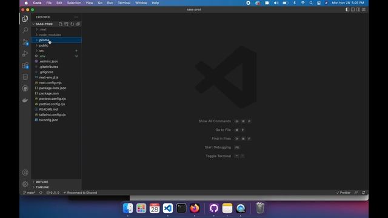Viewport: 388px width, 218px height.
Task: Open the Explorer more actions ellipsis
Action: tap(76, 17)
